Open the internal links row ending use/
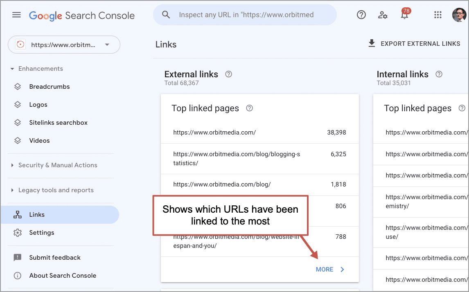469x292 pixels. click(421, 232)
